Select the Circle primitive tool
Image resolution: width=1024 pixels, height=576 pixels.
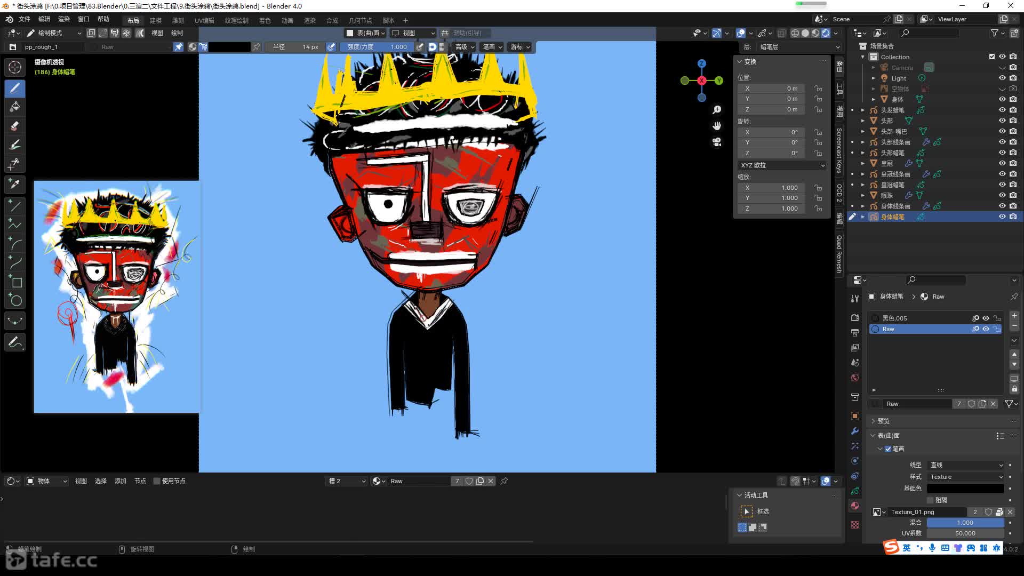15,300
